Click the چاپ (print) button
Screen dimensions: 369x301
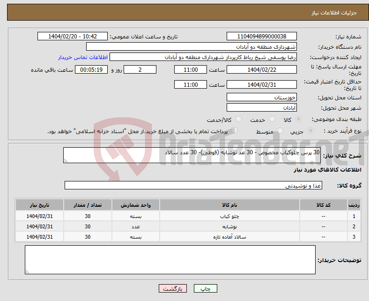(205, 288)
